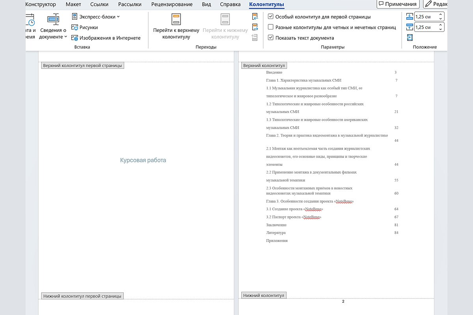The width and height of the screenshot is (473, 315).
Task: Click Перейти к верхнему колонтитулу
Action: [x=176, y=27]
